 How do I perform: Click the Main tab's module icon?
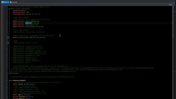click(2, 2)
